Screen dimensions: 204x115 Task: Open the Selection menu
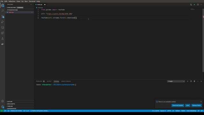tap(12, 1)
